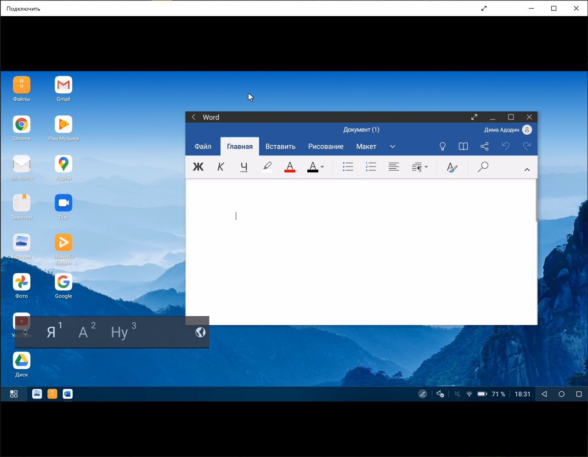588x457 pixels.
Task: Click the Word document scrollbar
Action: point(536,200)
